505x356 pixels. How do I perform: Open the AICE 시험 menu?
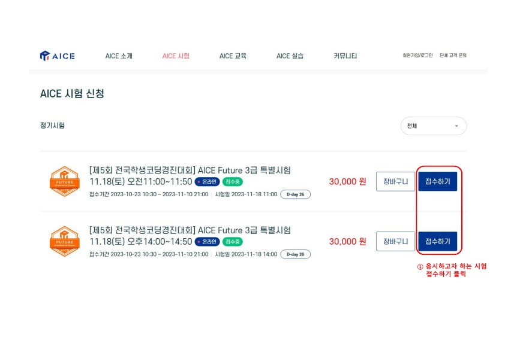tap(176, 56)
